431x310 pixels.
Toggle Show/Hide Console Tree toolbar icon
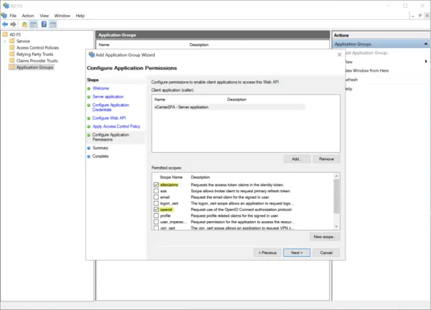tap(33, 24)
